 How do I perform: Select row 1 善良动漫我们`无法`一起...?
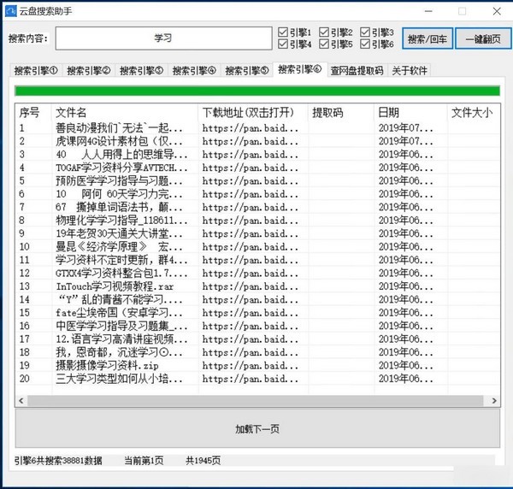pos(257,128)
